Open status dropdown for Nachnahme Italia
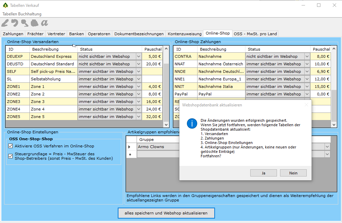This screenshot has height=223, width=342. tap(307, 87)
